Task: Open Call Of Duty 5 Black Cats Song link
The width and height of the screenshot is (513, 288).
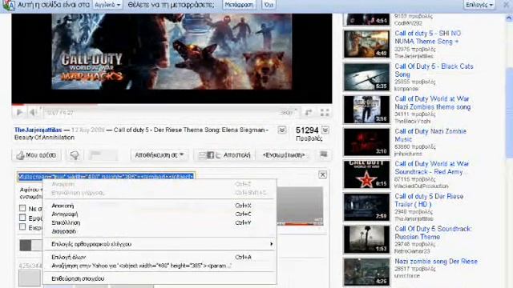Action: [x=434, y=70]
